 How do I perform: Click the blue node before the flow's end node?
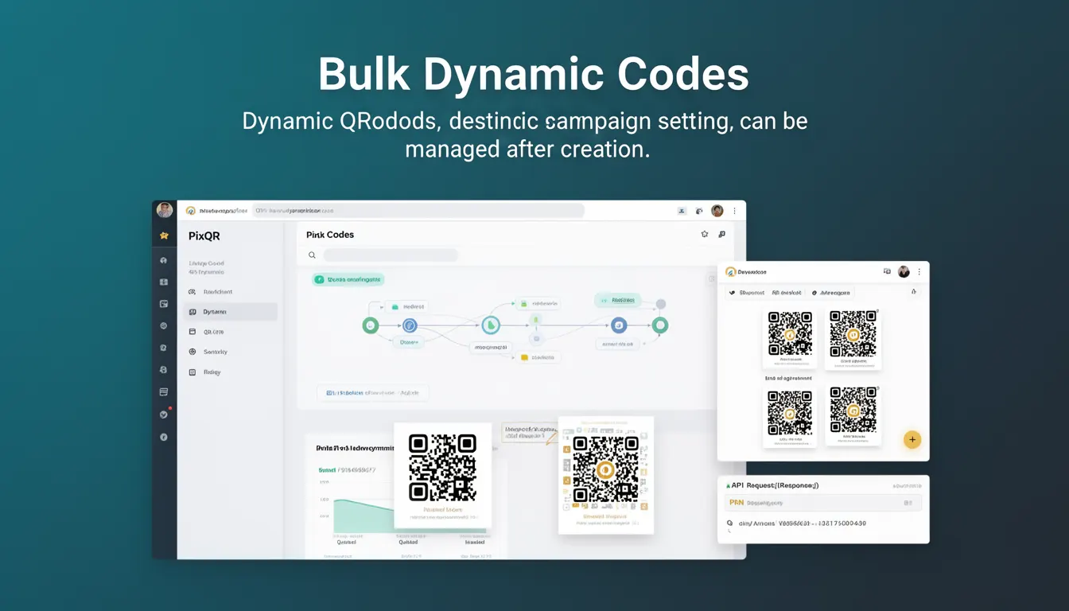click(619, 325)
